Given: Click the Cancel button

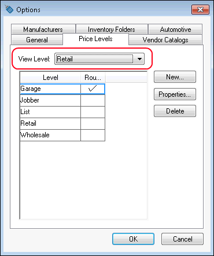Looking at the screenshot, I should coord(182,239).
